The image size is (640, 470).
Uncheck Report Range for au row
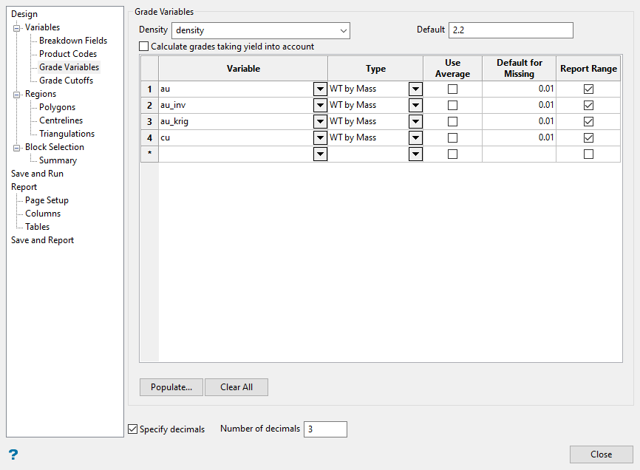click(x=588, y=89)
